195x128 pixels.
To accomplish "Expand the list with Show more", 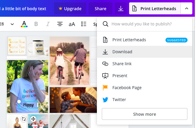I will [145, 114].
